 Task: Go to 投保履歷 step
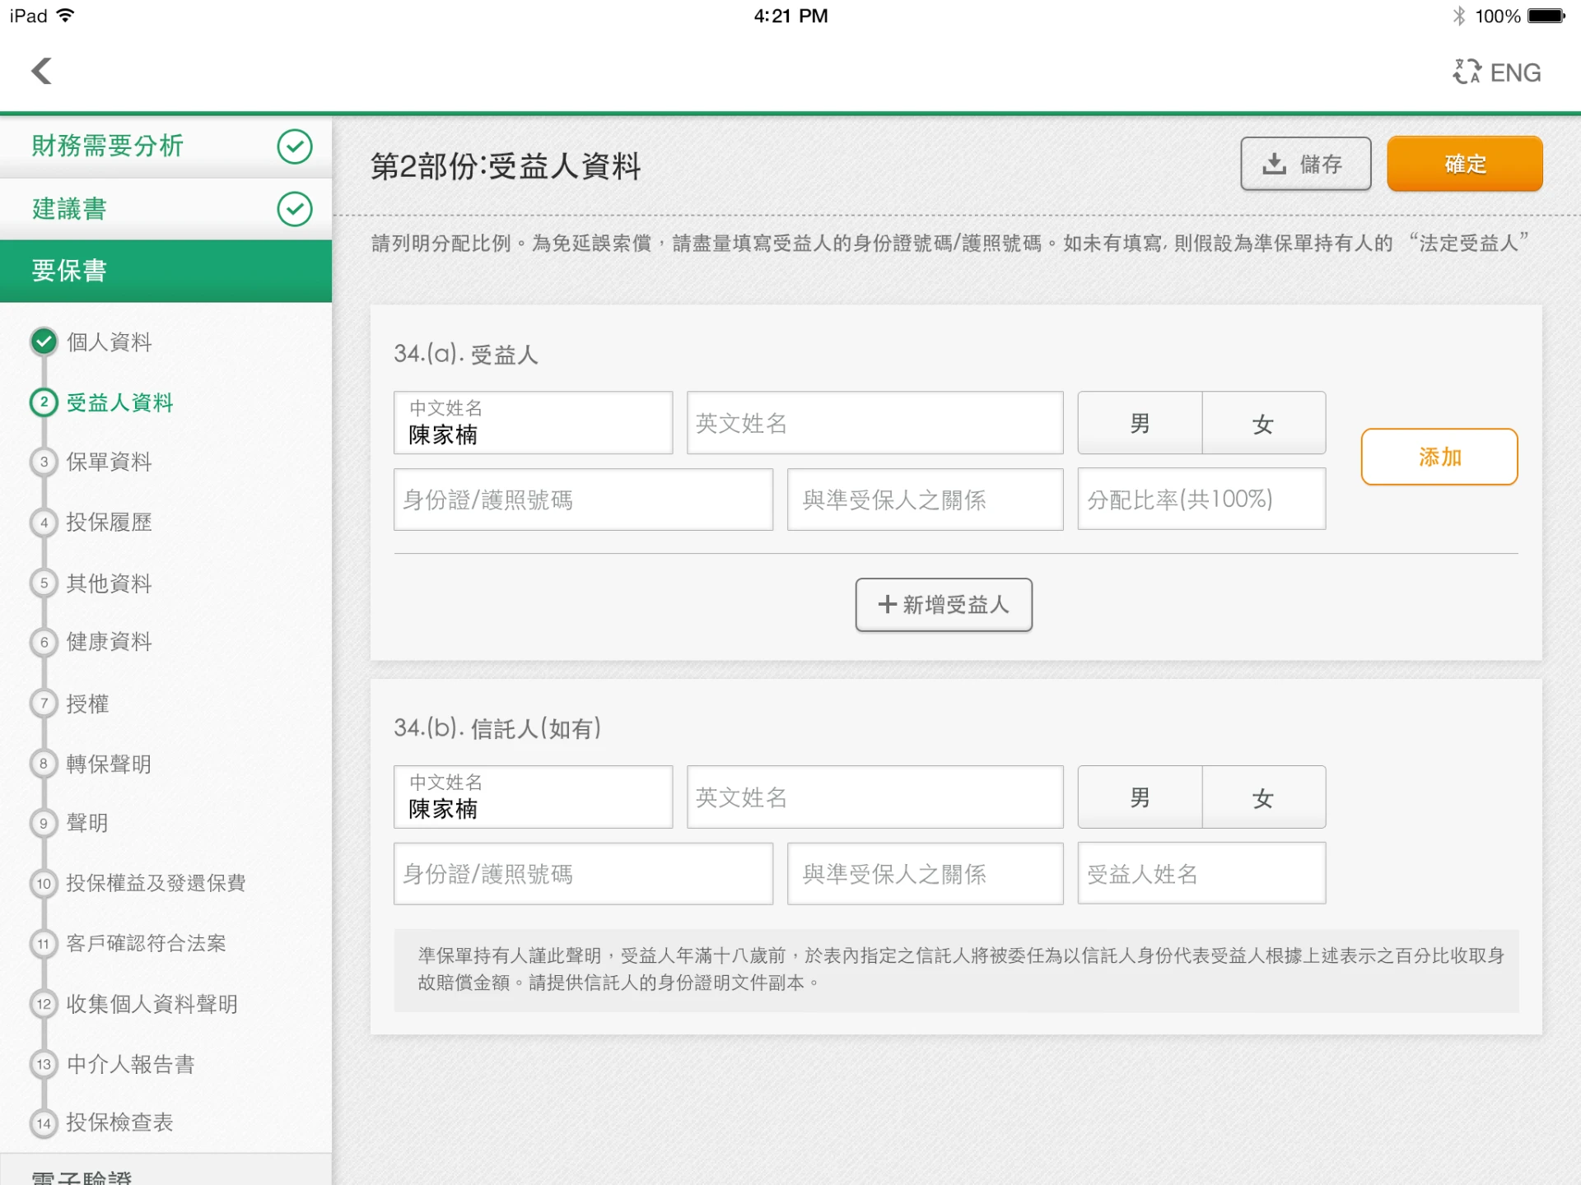110,523
